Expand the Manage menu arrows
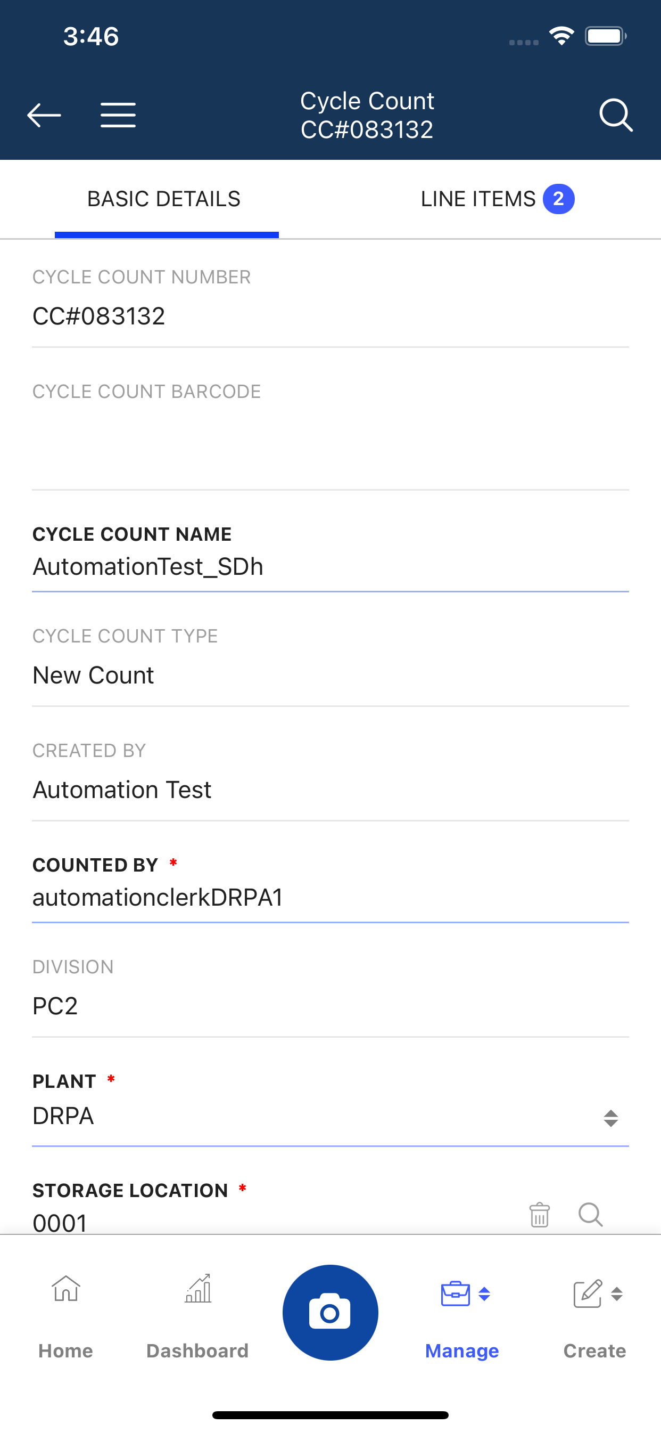Viewport: 661px width, 1432px height. tap(484, 1294)
